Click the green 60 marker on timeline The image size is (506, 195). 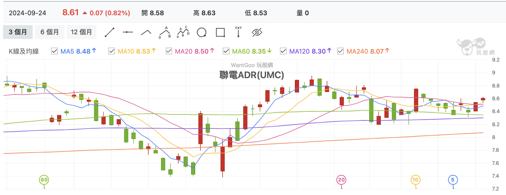click(x=44, y=180)
